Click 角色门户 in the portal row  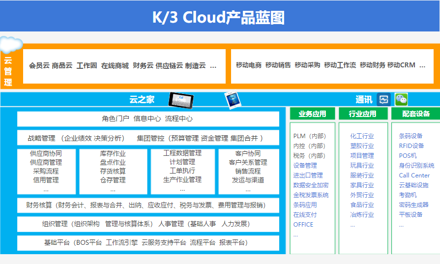tap(116, 118)
